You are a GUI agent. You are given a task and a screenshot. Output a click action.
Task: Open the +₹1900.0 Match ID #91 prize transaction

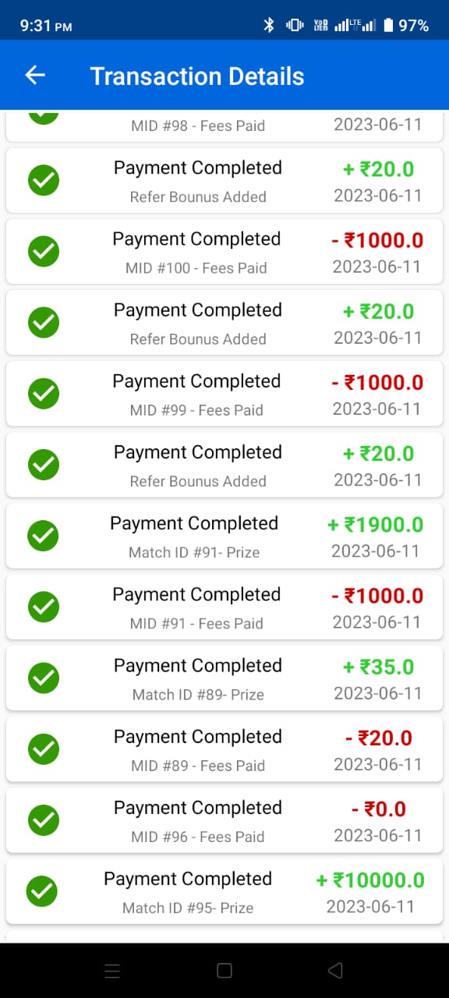(224, 536)
